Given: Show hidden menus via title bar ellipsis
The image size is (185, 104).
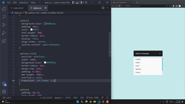Looking at the screenshot, I should click(x=40, y=3).
